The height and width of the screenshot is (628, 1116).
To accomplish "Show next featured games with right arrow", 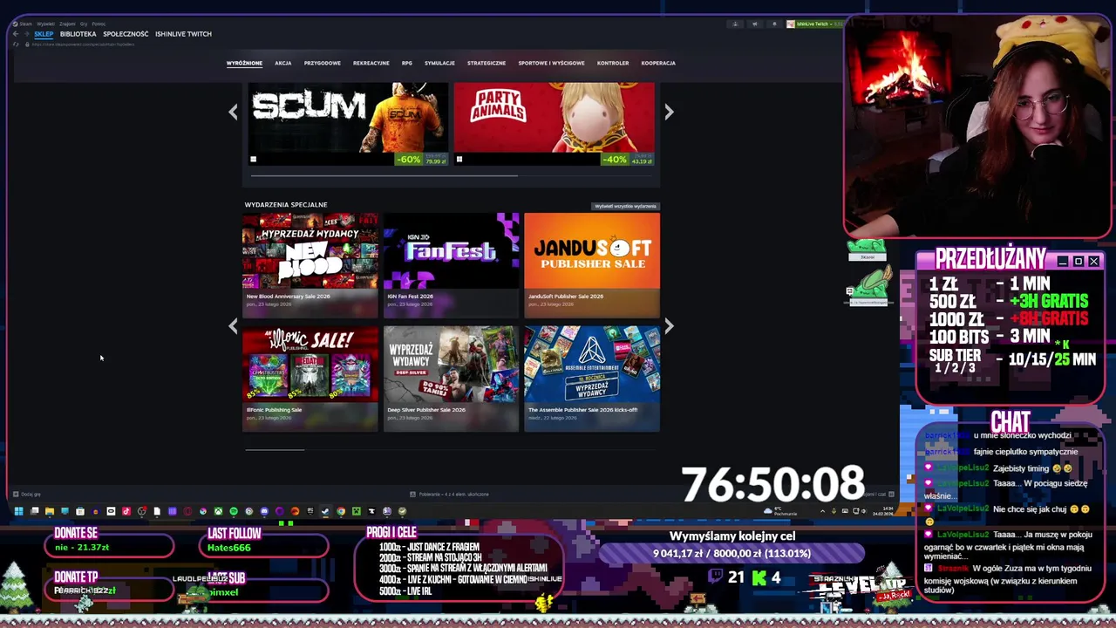I will (x=669, y=112).
